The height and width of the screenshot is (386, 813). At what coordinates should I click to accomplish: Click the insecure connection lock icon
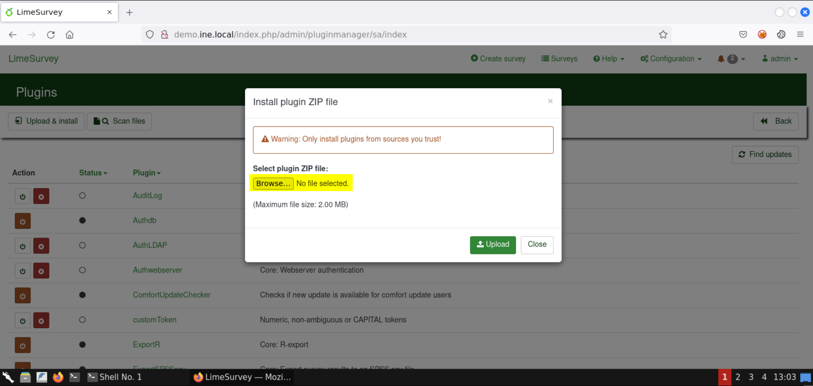pyautogui.click(x=165, y=35)
